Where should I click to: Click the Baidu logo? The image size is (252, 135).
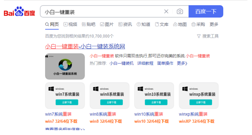point(19,11)
